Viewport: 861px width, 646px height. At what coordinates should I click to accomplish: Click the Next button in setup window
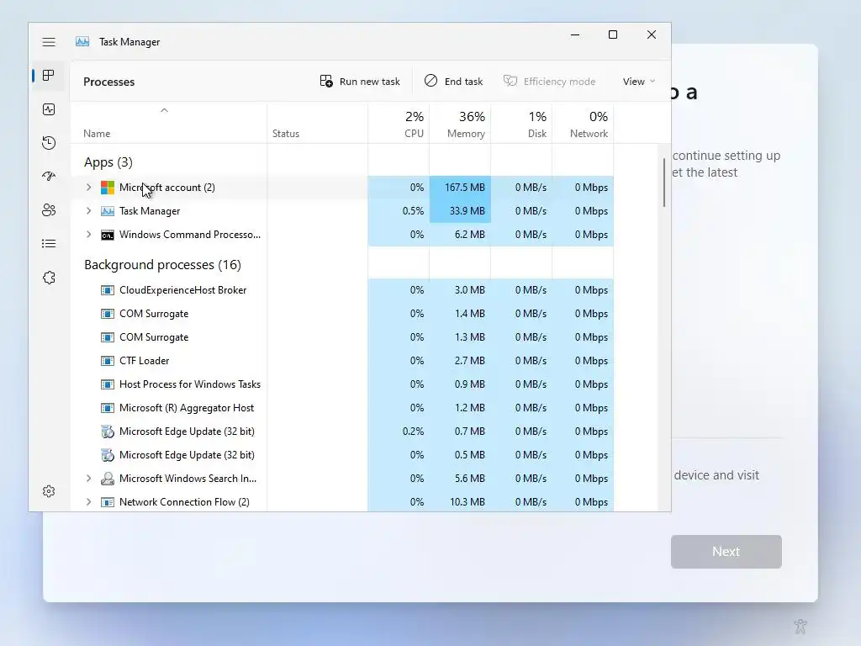[x=726, y=552]
